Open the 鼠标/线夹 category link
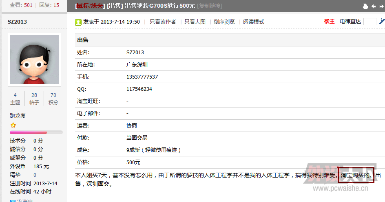The width and height of the screenshot is (385, 202). 90,6
